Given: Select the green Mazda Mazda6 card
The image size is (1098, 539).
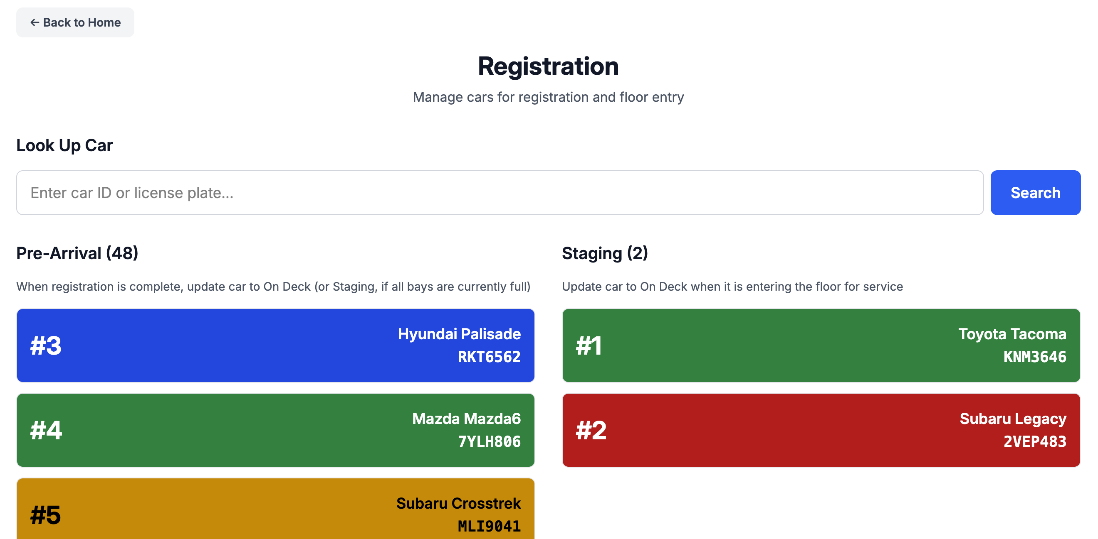Looking at the screenshot, I should point(275,430).
